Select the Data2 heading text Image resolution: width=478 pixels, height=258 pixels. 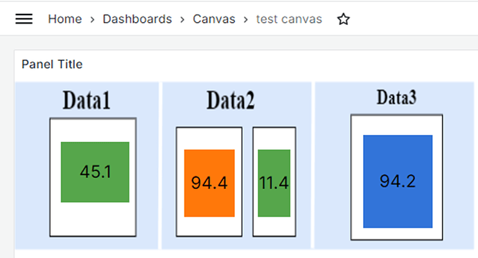[231, 100]
